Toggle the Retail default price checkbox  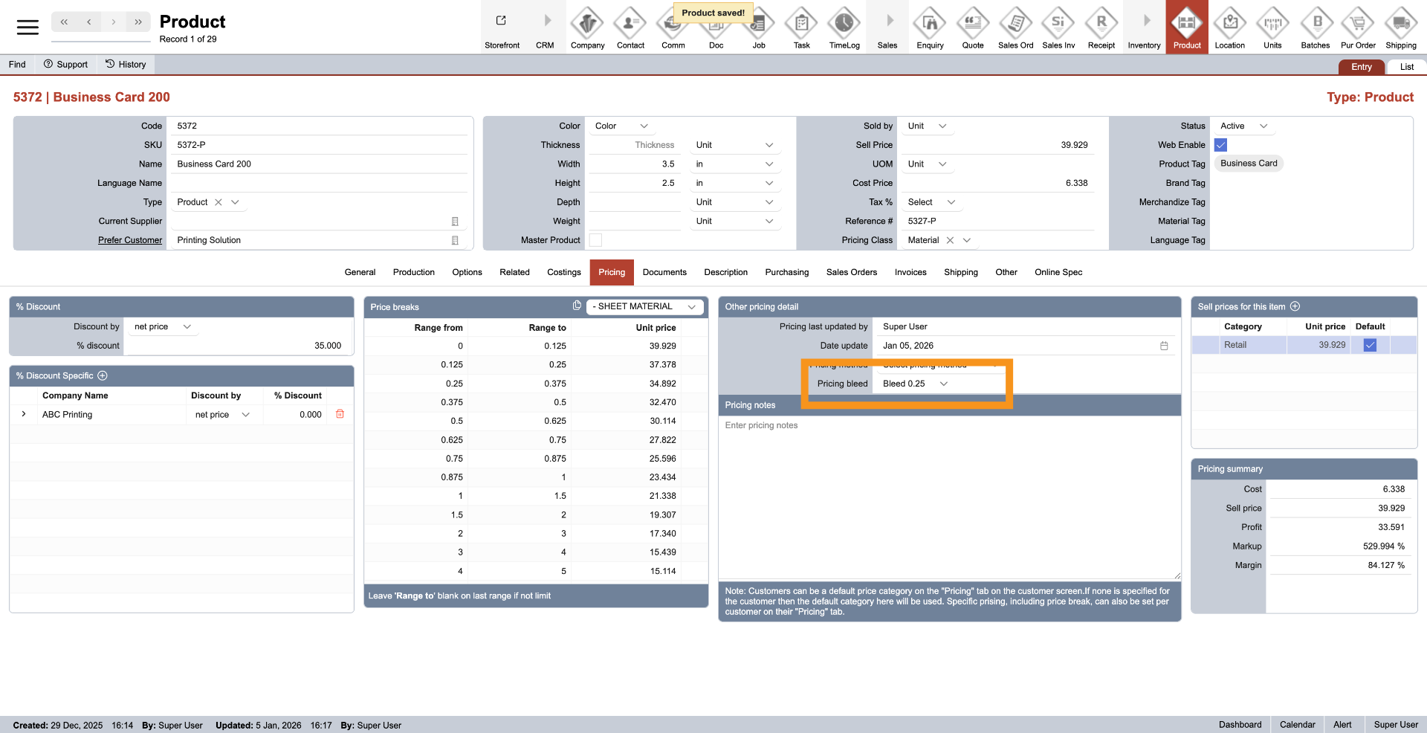pyautogui.click(x=1370, y=345)
